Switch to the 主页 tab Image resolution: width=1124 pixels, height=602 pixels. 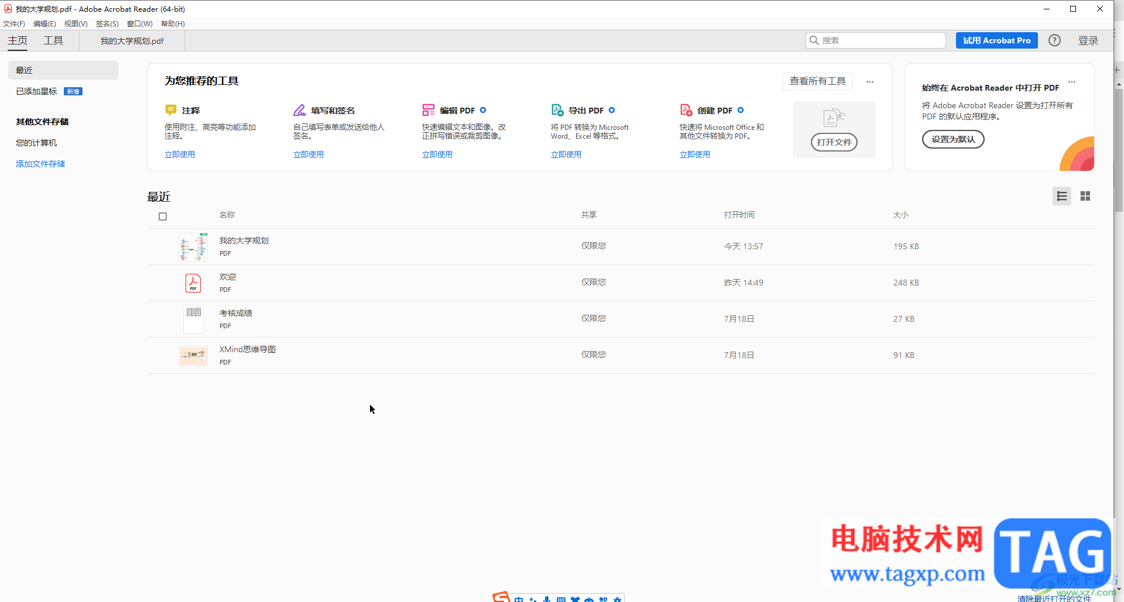(18, 40)
